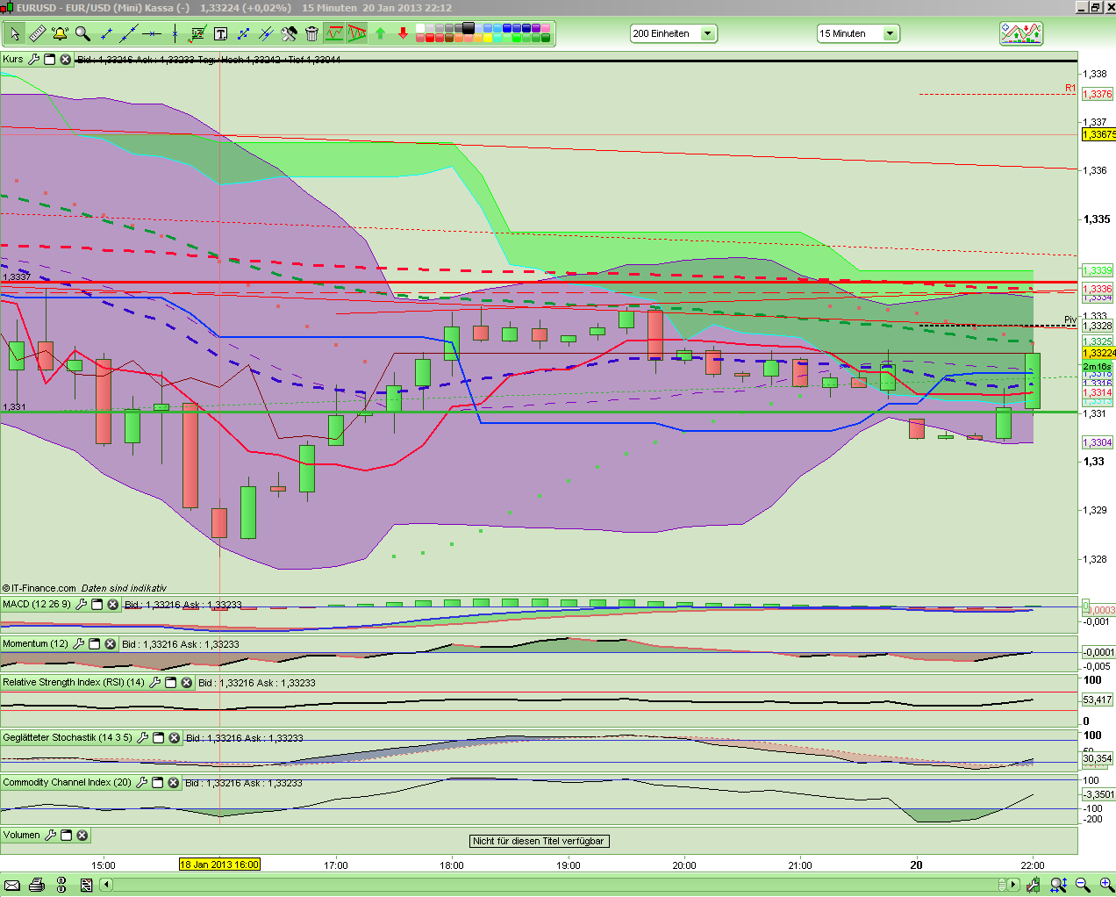Click the RSI value 53,417 label
The height and width of the screenshot is (897, 1116).
1098,700
